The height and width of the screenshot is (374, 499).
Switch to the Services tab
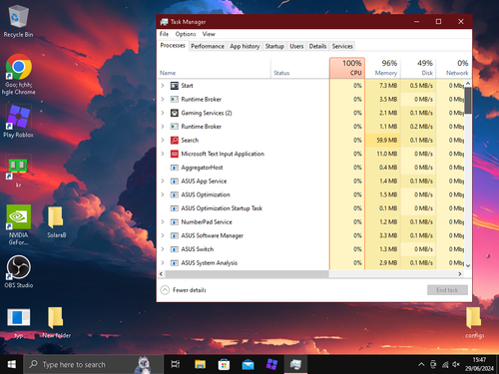pos(342,46)
